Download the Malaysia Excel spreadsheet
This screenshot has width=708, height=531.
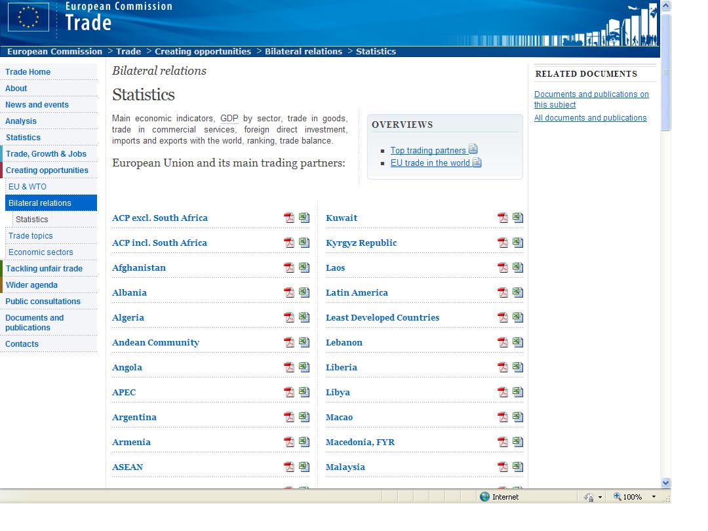pyautogui.click(x=518, y=467)
